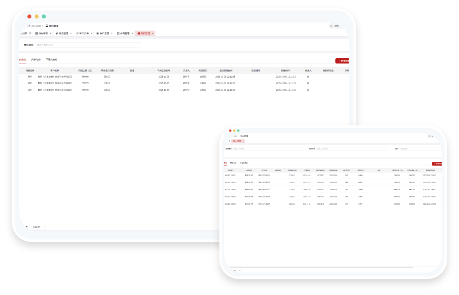Viewport: 459px width, 295px height.
Task: Click the search magnifier icon in the large window
Action: 332,26
